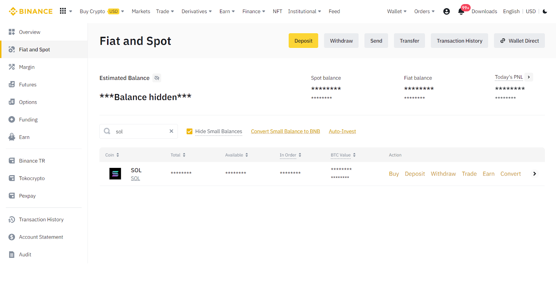The image size is (556, 282).
Task: Open the Auto-Invest link
Action: click(342, 131)
